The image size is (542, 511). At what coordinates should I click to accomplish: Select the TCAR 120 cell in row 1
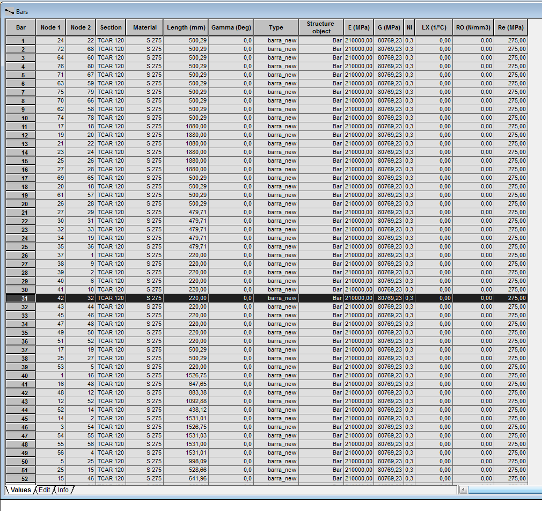click(111, 40)
